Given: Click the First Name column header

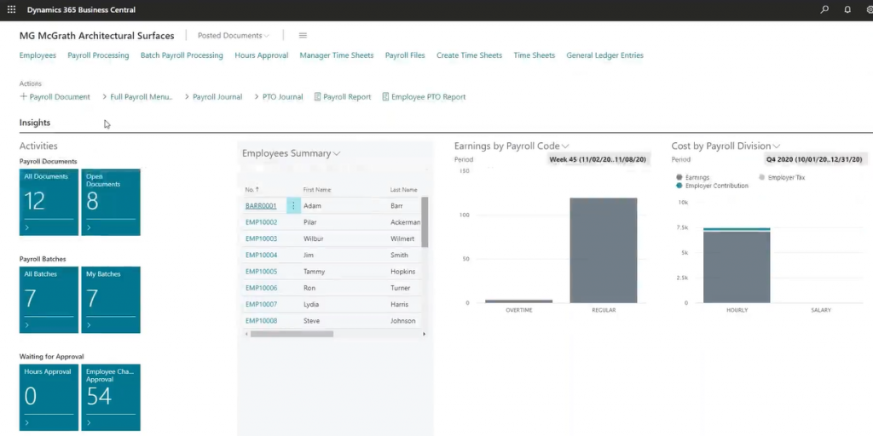Looking at the screenshot, I should coord(317,190).
